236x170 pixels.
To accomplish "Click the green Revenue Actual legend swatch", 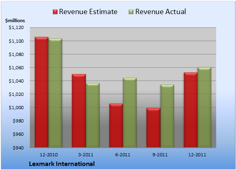I will (131, 12).
